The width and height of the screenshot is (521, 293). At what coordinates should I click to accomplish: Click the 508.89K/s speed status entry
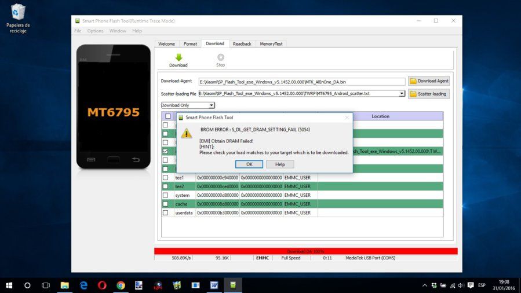coord(181,258)
